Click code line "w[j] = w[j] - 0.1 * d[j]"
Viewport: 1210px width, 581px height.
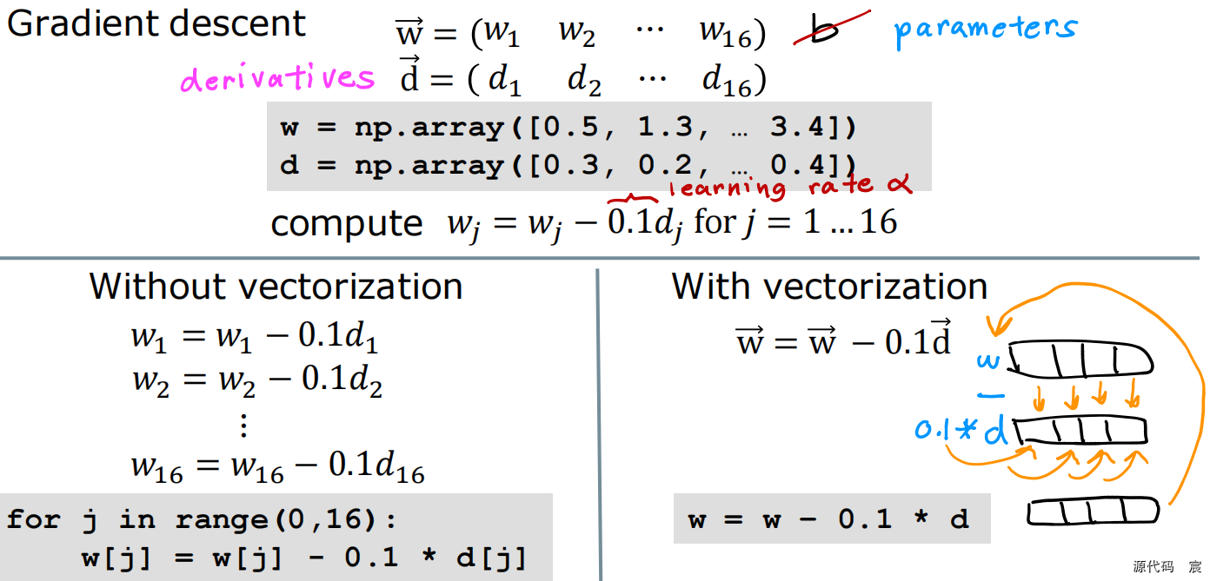(x=304, y=558)
